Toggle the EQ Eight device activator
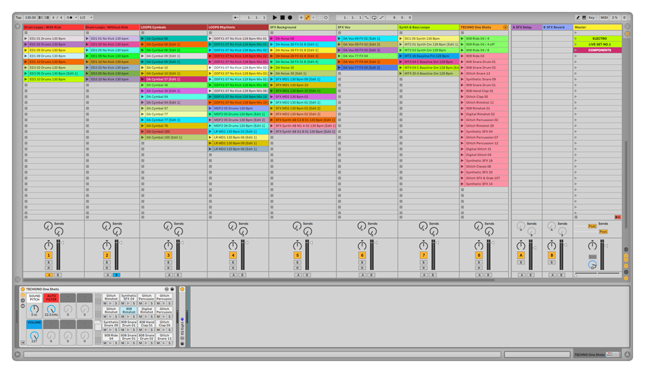Image resolution: width=645 pixels, height=373 pixels. tap(182, 289)
